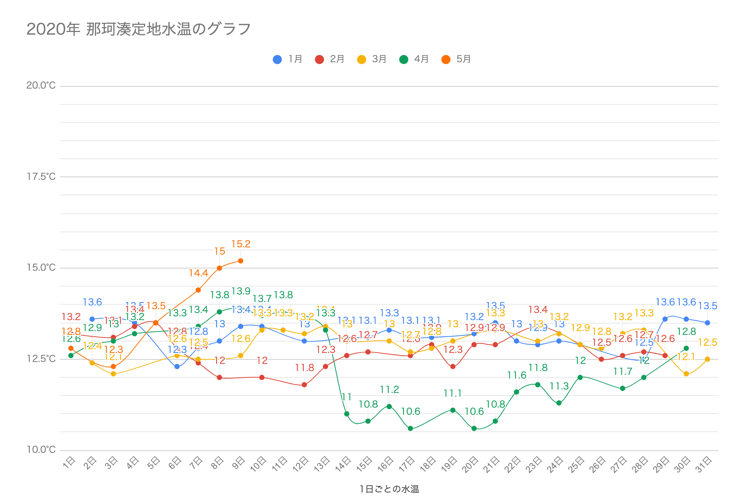Click the axis title 1日ごとの水温
Viewport: 736px width, 503px height.
(x=389, y=489)
